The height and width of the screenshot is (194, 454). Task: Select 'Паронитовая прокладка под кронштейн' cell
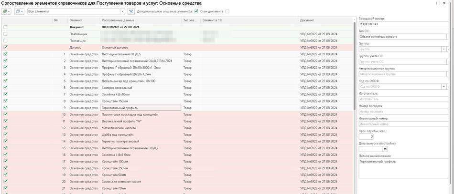click(141, 114)
